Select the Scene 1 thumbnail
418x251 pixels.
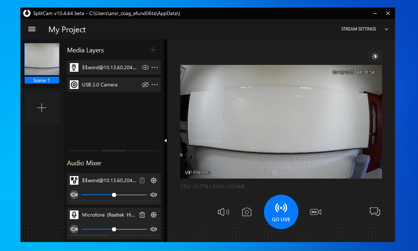42,60
